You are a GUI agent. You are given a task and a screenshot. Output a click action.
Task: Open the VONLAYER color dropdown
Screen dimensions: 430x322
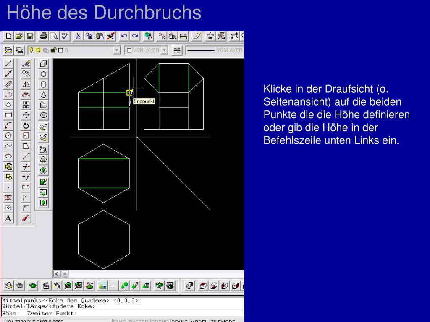(x=165, y=50)
